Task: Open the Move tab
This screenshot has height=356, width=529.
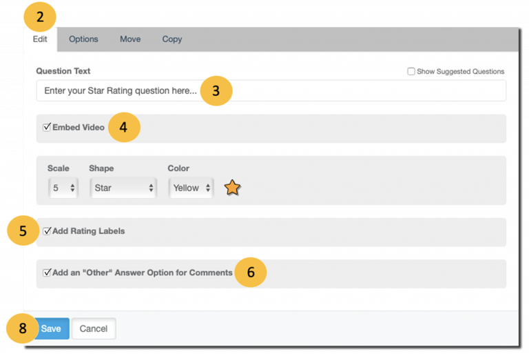Action: tap(130, 39)
